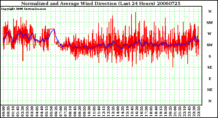Image resolution: width=218 pixels, height=118 pixels.
Task: Click the 00:35 time axis label
Action: pyautogui.click(x=8, y=111)
